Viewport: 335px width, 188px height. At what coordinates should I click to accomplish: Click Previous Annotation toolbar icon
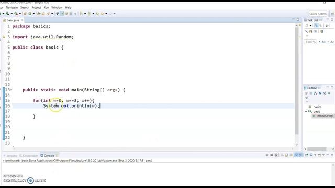point(89,14)
